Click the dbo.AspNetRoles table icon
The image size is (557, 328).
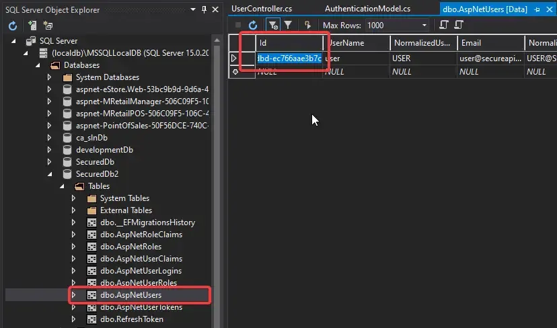[x=91, y=247]
